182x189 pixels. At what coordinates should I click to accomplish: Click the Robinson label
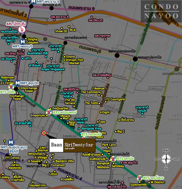click(8, 77)
